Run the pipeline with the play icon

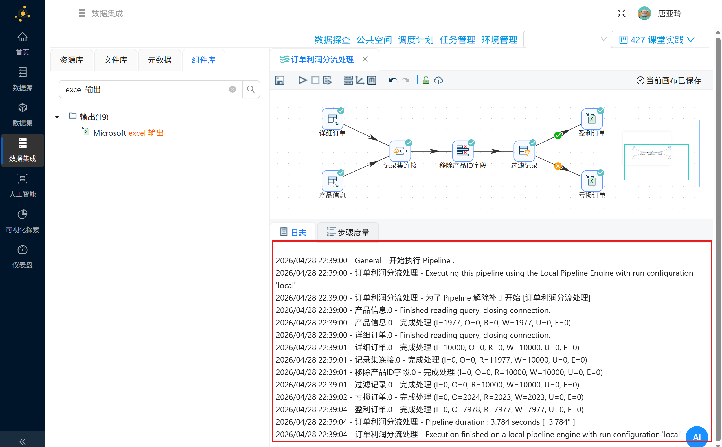pyautogui.click(x=302, y=80)
